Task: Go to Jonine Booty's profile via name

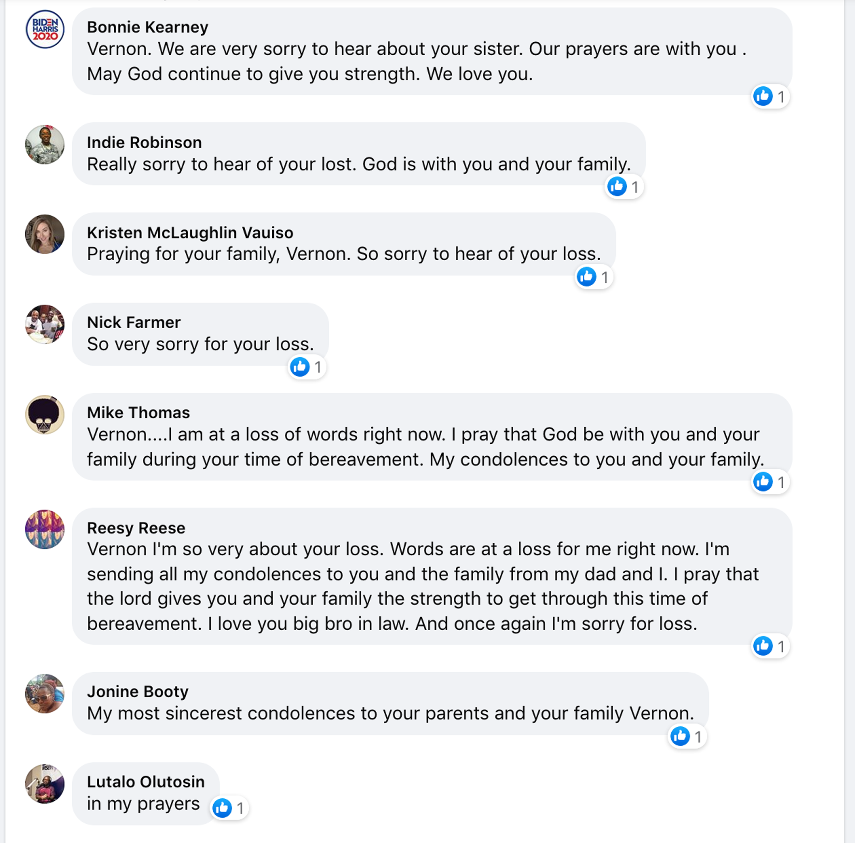Action: pyautogui.click(x=138, y=692)
